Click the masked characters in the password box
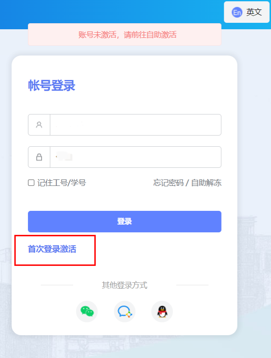 point(64,157)
